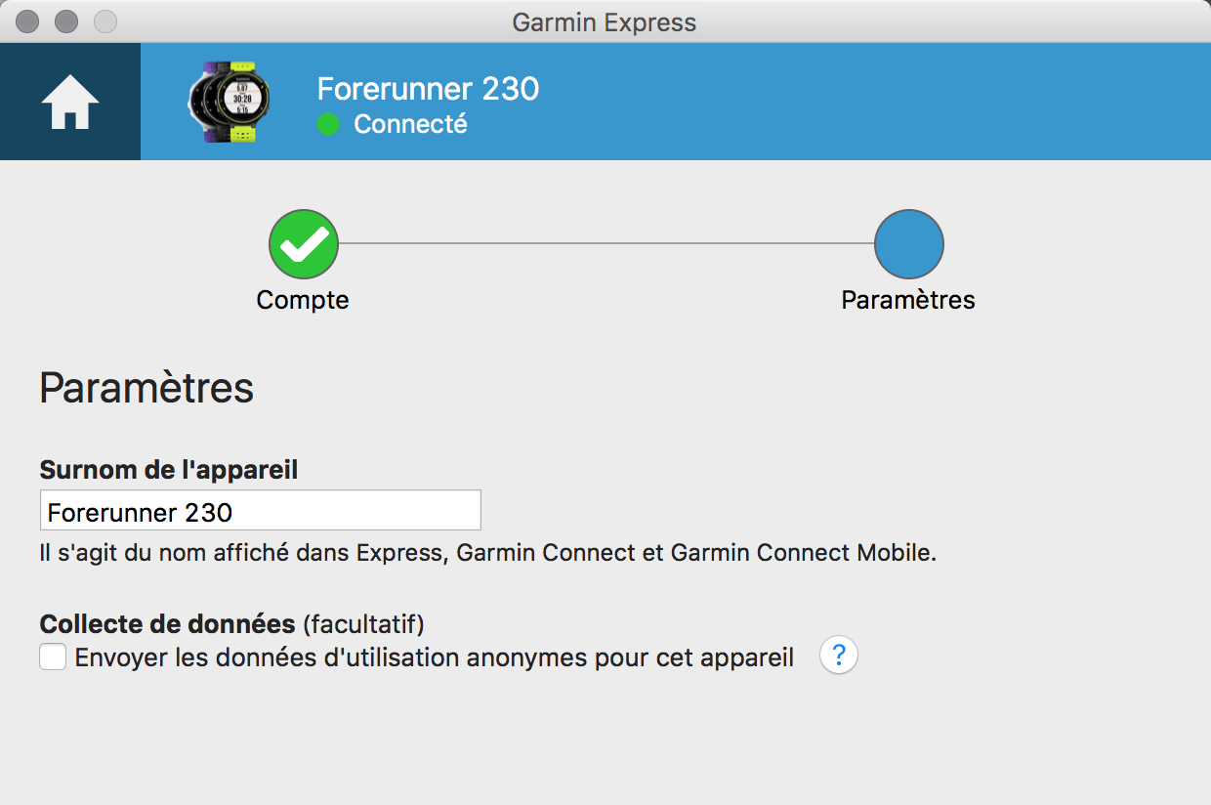Enable sending anonymous usage data checkbox
1211x805 pixels.
click(x=53, y=657)
